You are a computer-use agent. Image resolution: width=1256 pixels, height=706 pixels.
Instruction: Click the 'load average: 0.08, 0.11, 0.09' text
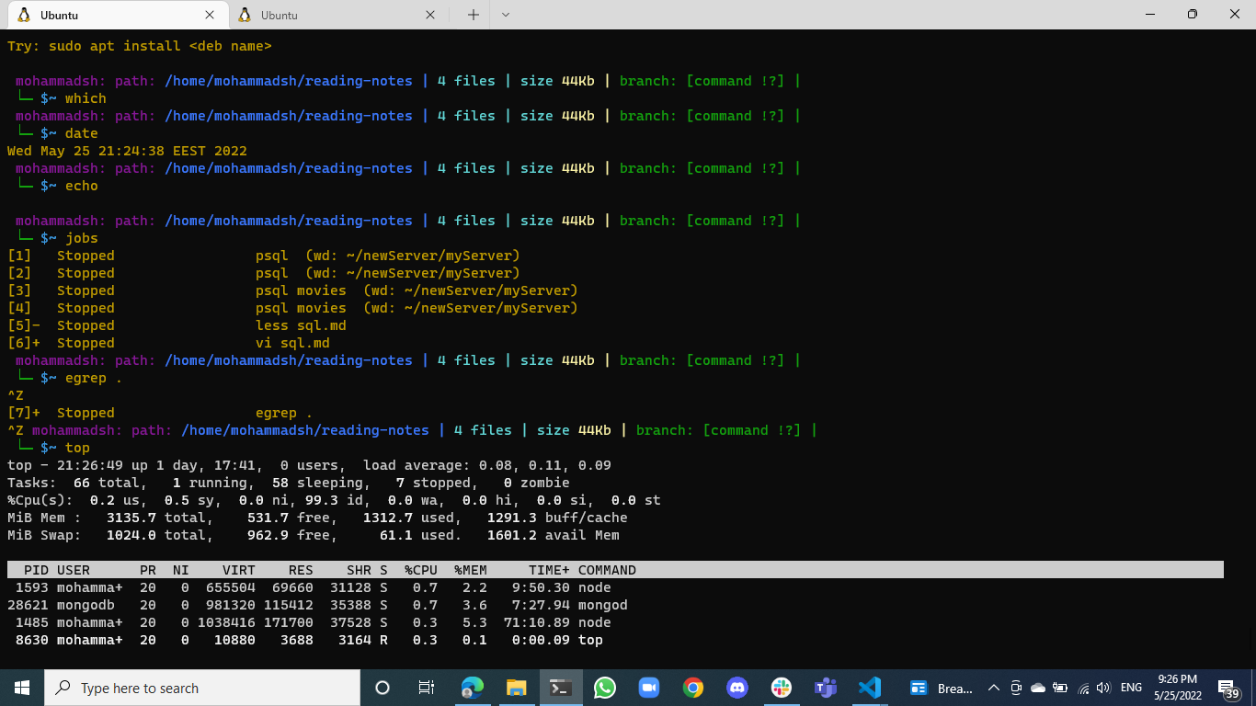click(487, 465)
